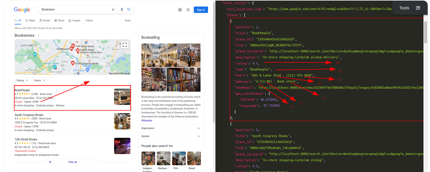Click the blue magnifier search icon

(129, 10)
